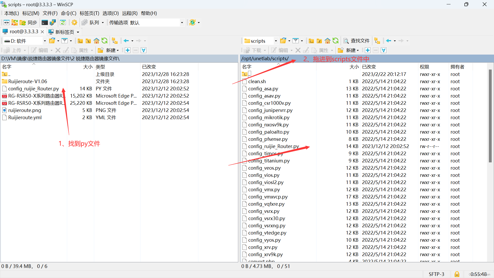This screenshot has height=278, width=494.
Task: Sort remote panel by 权限 column
Action: click(433, 67)
